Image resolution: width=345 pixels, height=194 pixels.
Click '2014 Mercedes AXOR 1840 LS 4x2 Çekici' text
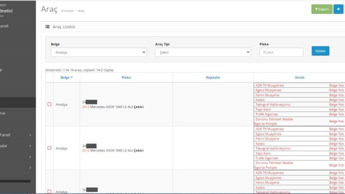(x=113, y=150)
